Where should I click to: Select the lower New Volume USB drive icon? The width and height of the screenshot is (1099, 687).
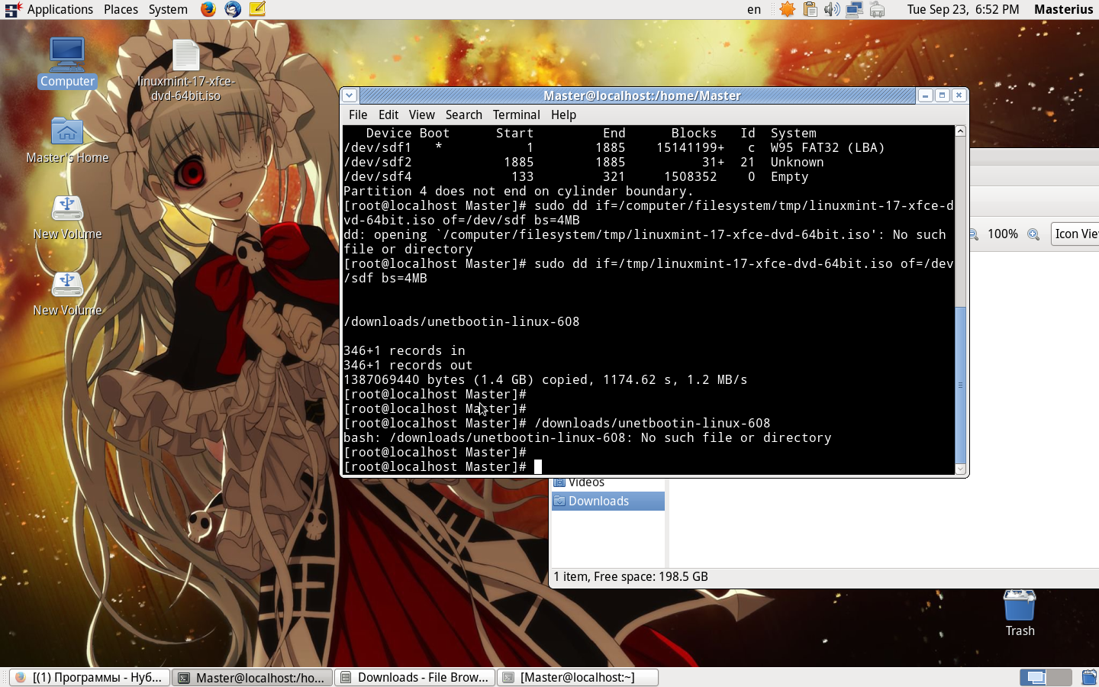click(67, 294)
